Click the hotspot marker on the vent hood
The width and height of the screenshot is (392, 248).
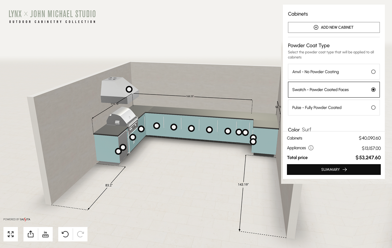point(129,89)
